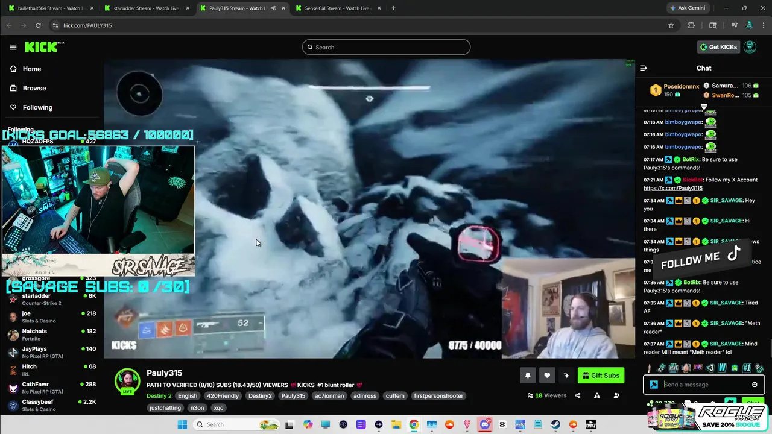The width and height of the screenshot is (772, 434).
Task: Open Classybeef channel in sidebar
Action: tap(52, 405)
